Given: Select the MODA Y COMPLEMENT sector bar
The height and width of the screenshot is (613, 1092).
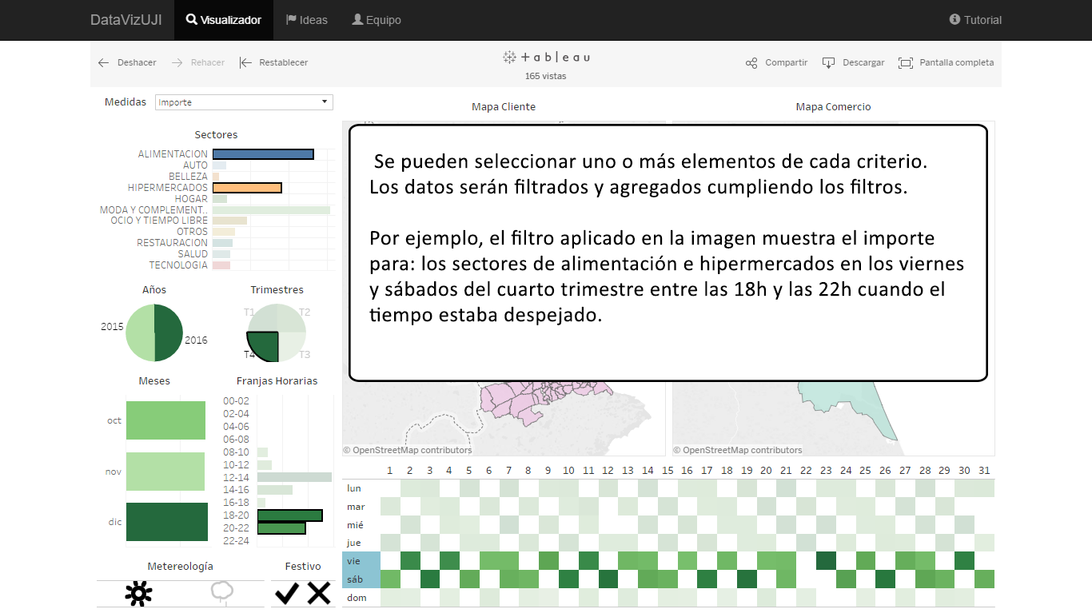Looking at the screenshot, I should [x=271, y=210].
